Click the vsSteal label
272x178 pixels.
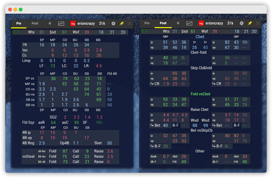click(28, 156)
